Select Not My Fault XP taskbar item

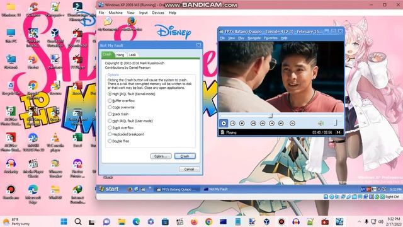coord(215,189)
